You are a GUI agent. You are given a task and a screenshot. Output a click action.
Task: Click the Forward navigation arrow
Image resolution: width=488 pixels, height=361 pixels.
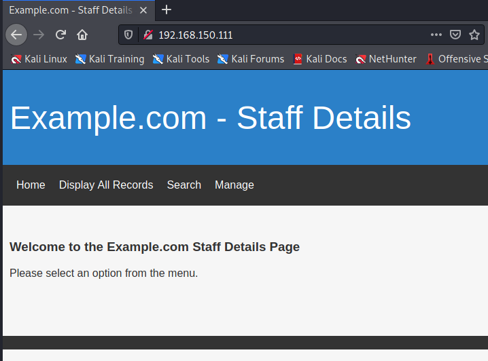click(x=39, y=35)
